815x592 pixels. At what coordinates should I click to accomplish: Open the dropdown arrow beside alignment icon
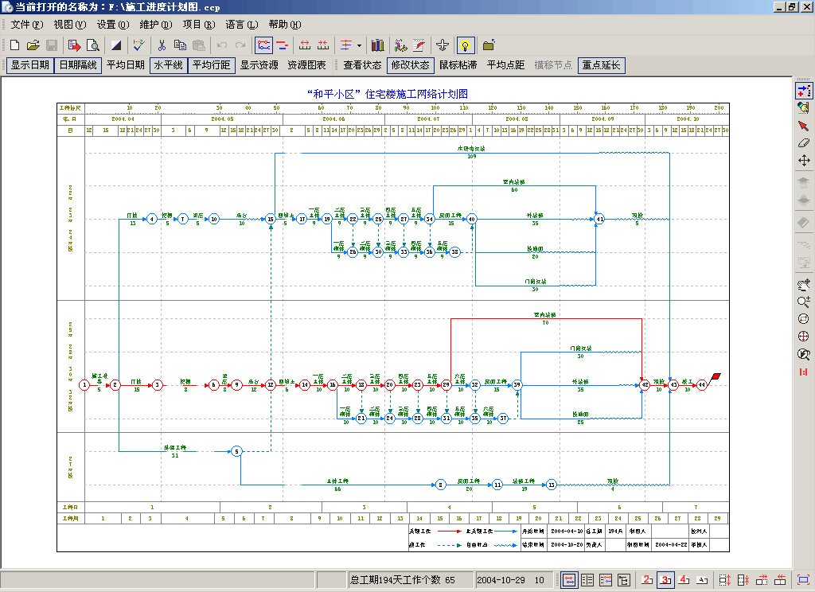(359, 45)
